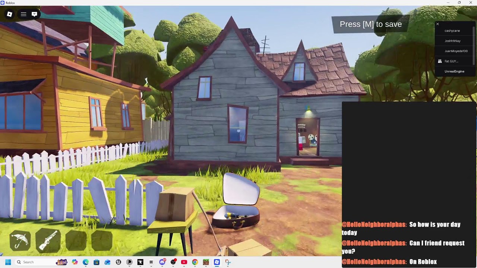Select player UnrealEngine in the list

[x=454, y=71]
